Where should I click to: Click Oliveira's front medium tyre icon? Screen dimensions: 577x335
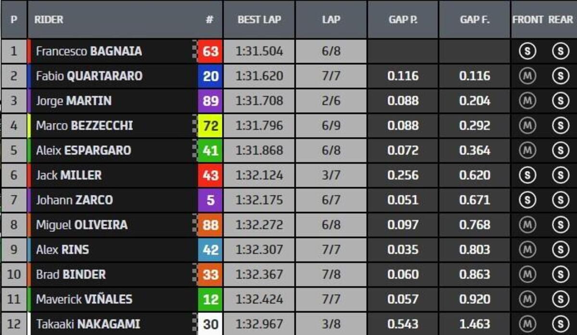[527, 225]
